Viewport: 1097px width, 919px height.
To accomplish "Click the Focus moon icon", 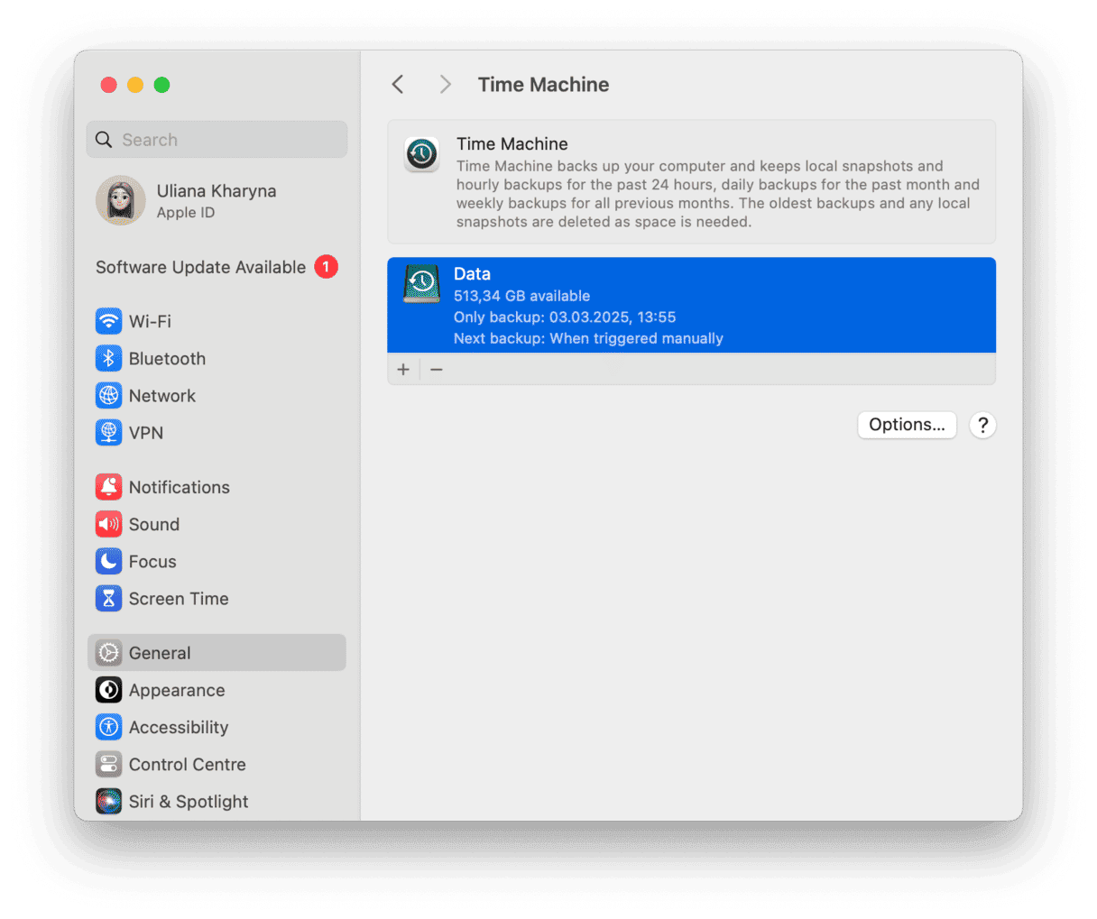I will coord(108,561).
